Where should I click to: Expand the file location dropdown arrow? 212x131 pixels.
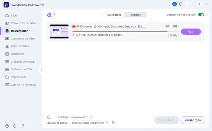(x=107, y=123)
